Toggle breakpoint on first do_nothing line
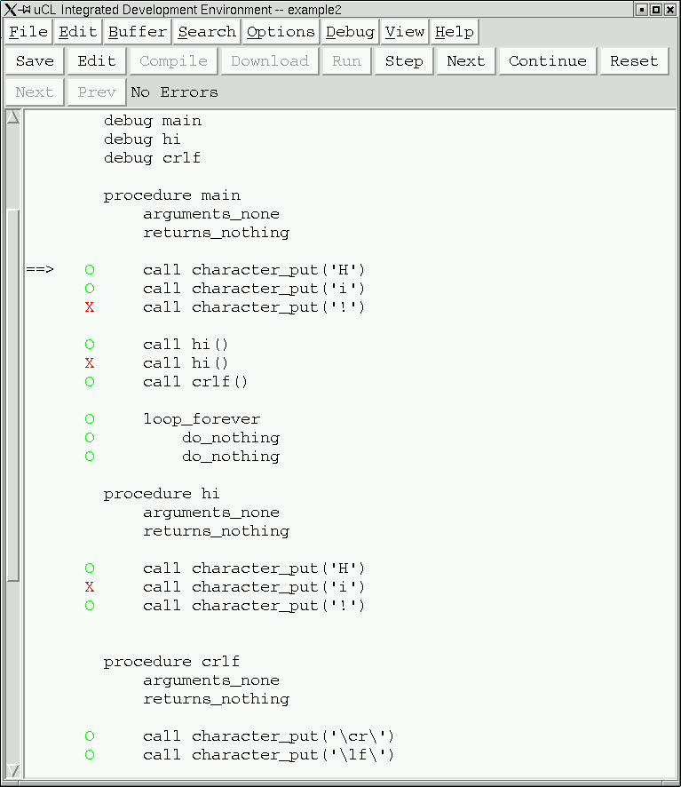681x787 pixels. (x=90, y=438)
